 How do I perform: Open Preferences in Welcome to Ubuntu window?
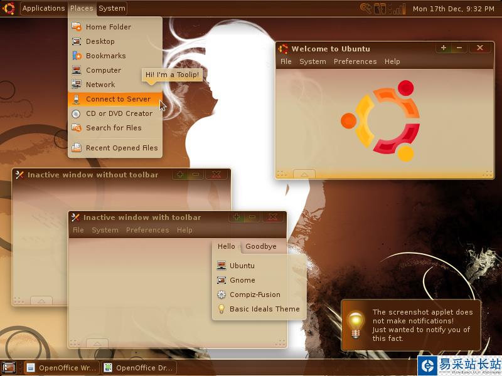click(355, 61)
